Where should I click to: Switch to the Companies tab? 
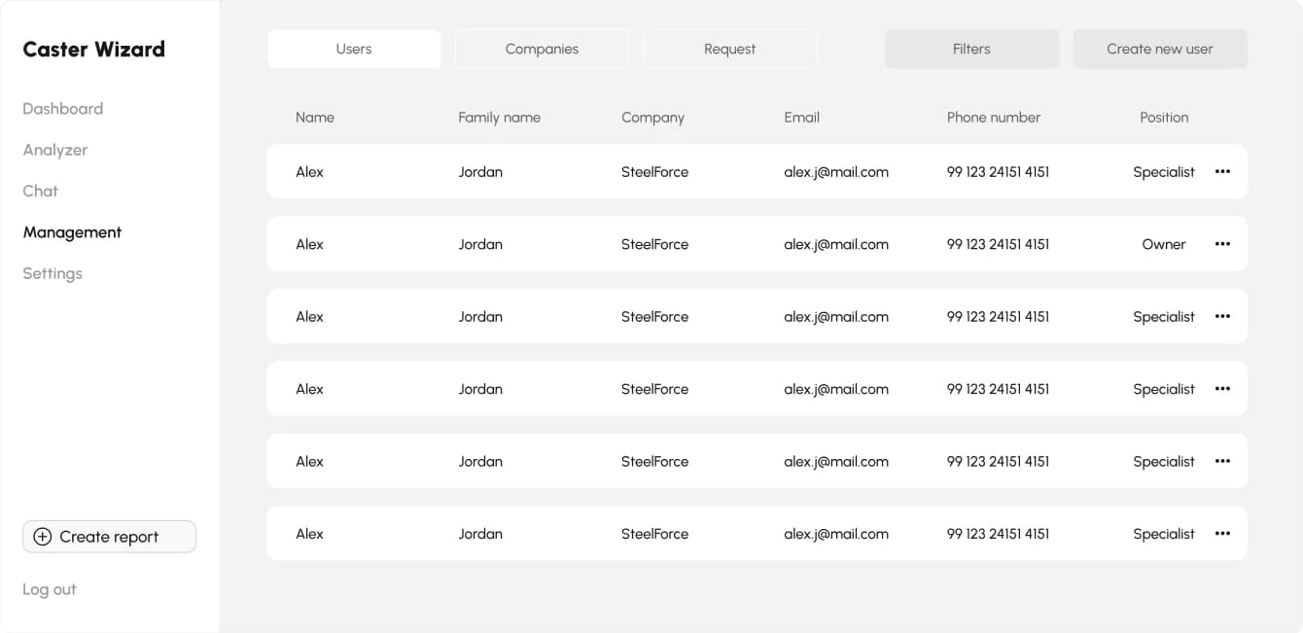pos(542,49)
